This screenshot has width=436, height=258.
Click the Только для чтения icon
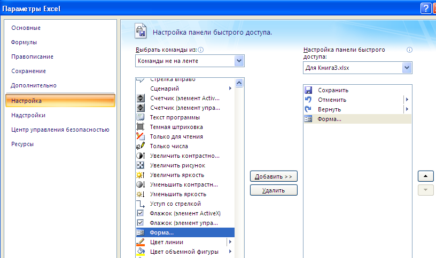[141, 136]
